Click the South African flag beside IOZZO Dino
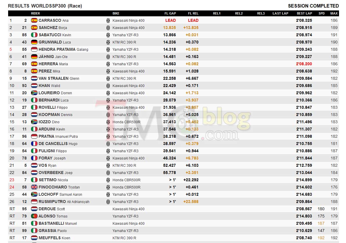 (34, 122)
